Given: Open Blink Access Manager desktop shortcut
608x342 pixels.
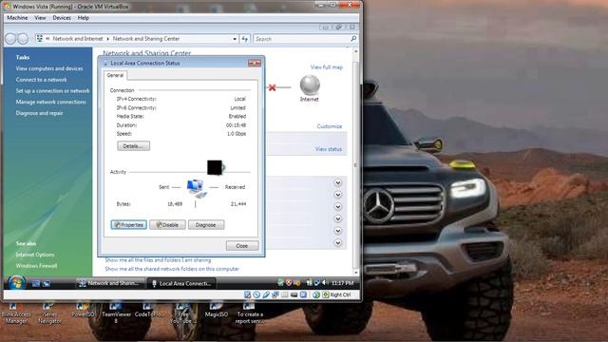Looking at the screenshot, I should point(16,313).
